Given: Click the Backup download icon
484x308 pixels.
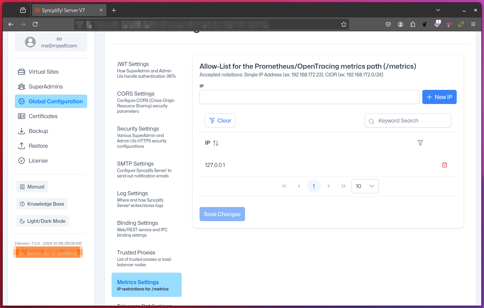Looking at the screenshot, I should click(21, 131).
